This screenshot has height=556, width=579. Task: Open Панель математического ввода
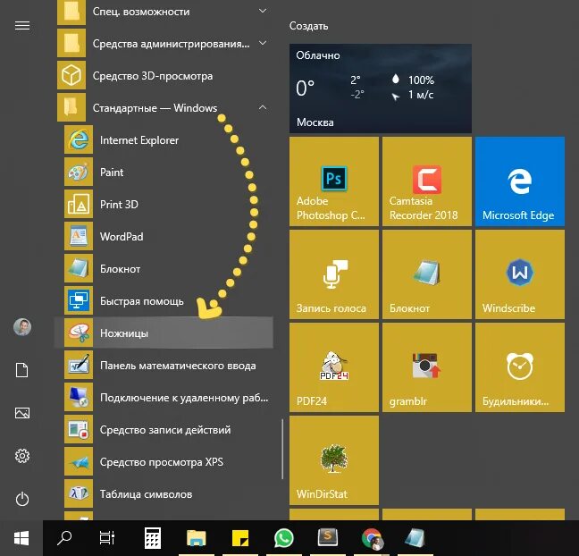pos(164,366)
